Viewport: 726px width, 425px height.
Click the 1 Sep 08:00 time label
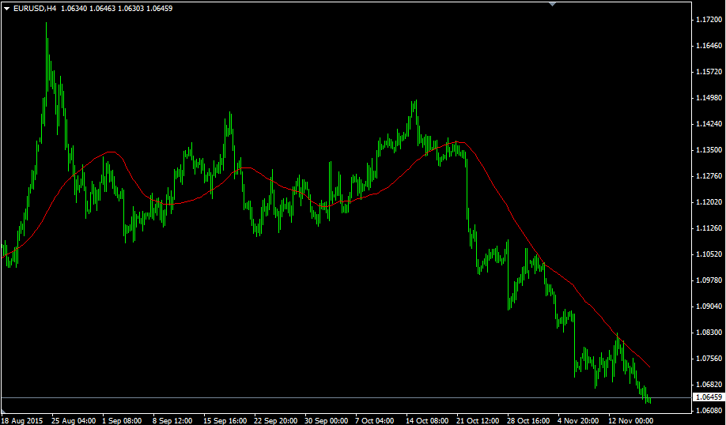123,420
